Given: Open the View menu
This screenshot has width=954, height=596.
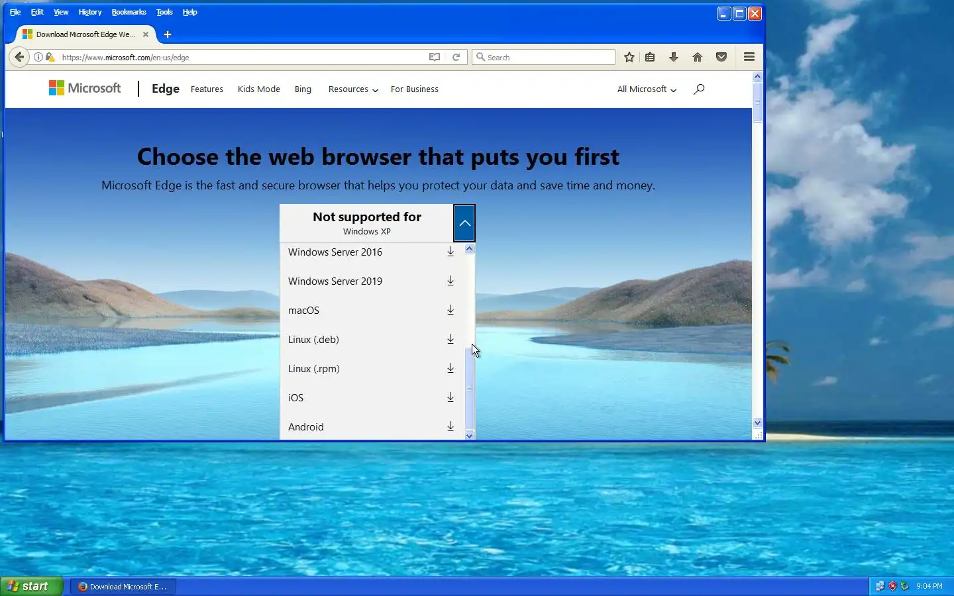Looking at the screenshot, I should (61, 12).
